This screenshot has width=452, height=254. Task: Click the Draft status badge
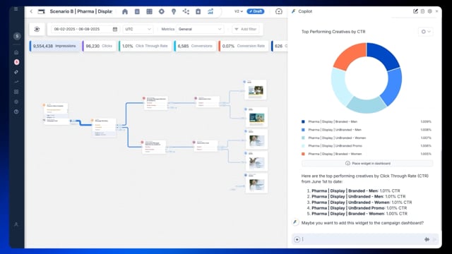[256, 11]
